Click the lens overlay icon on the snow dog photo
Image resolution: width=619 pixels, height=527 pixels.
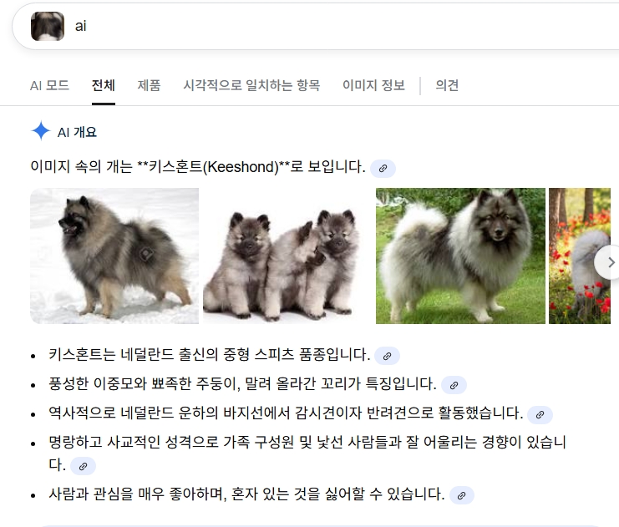[145, 254]
